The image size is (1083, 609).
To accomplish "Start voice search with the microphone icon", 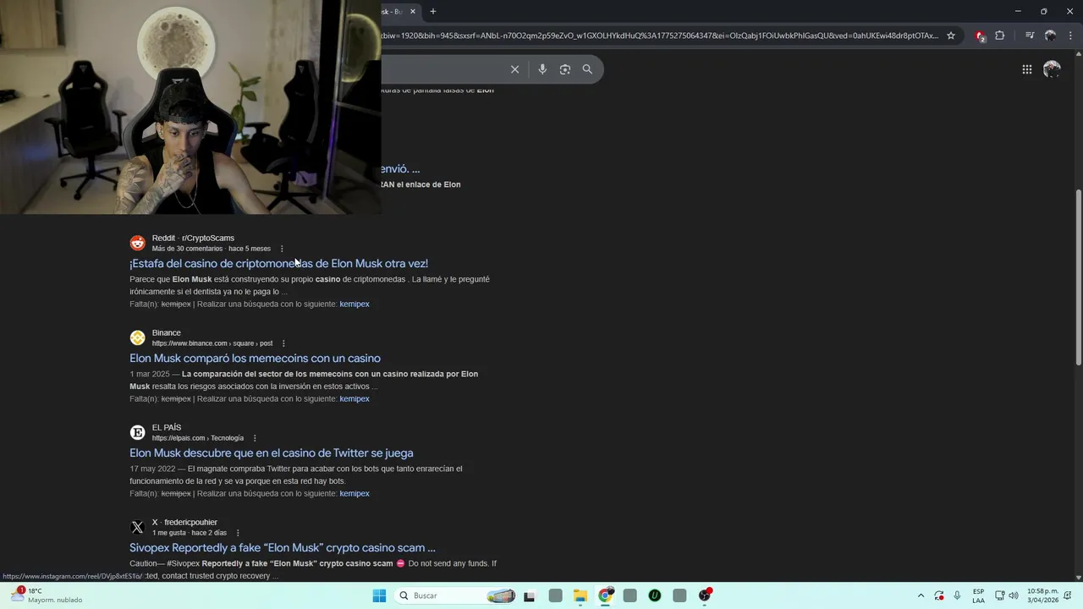I will (x=542, y=69).
